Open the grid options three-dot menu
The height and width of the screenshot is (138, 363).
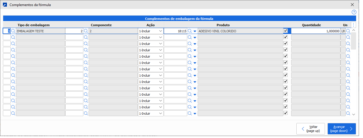point(354,25)
